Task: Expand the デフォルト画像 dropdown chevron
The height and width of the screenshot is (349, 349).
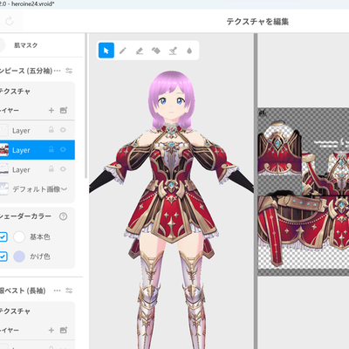Action: 65,189
